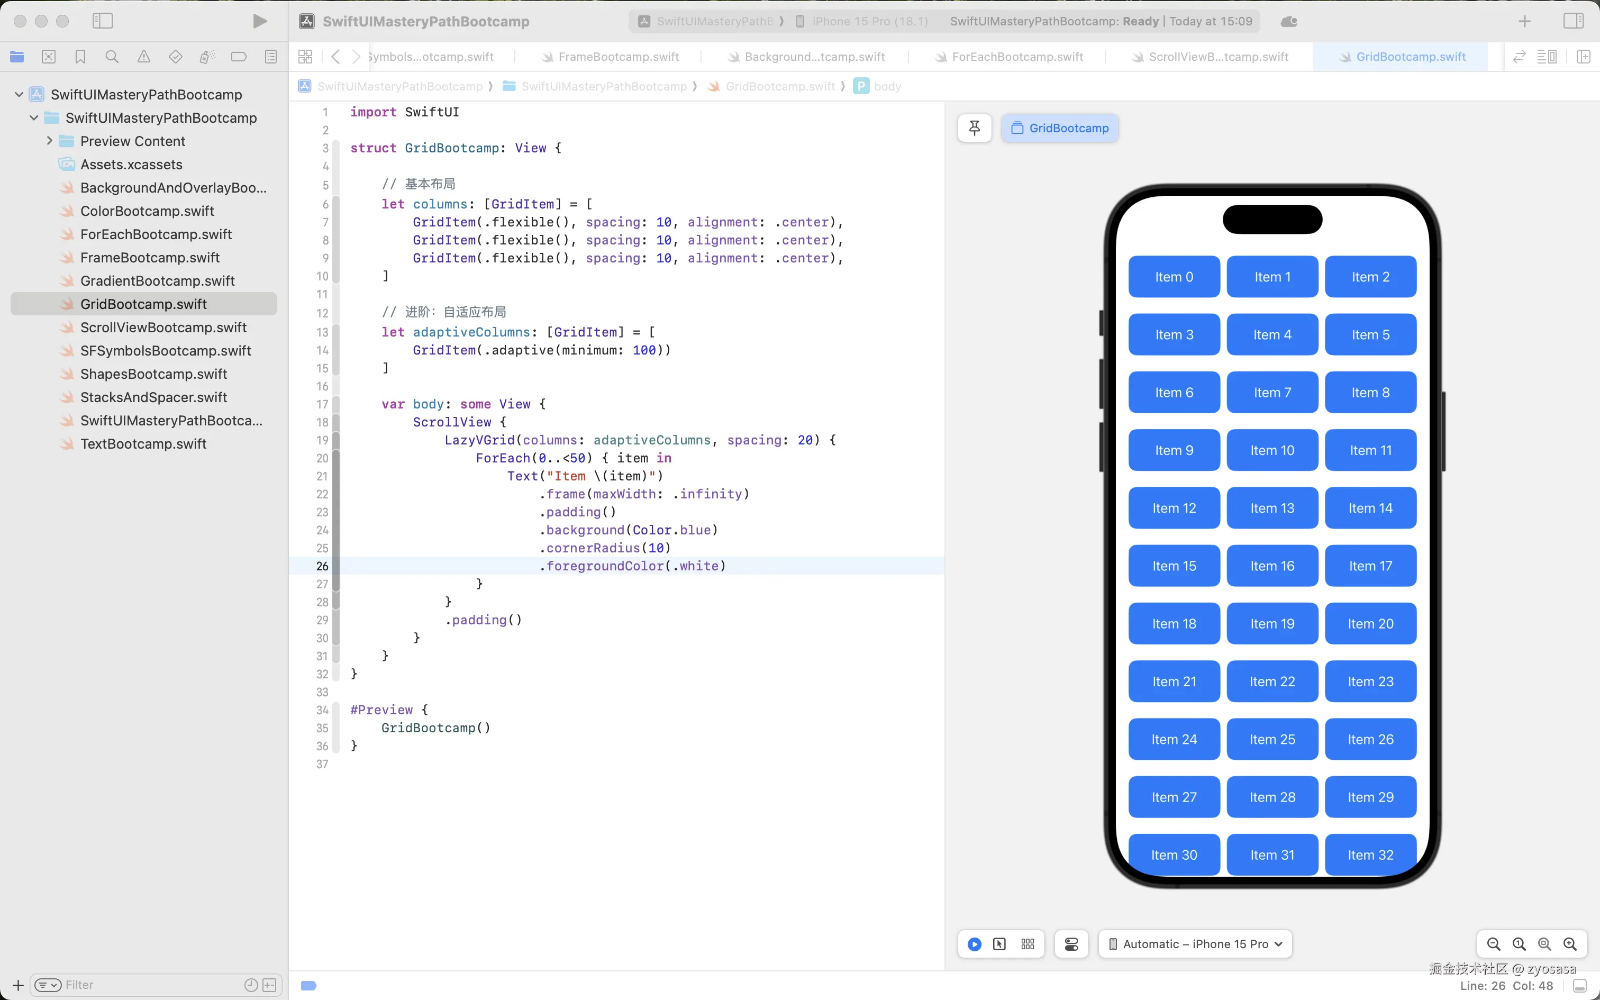This screenshot has width=1600, height=1000.
Task: Switch to the ForEachBootcamp.swift tab
Action: 1017,57
